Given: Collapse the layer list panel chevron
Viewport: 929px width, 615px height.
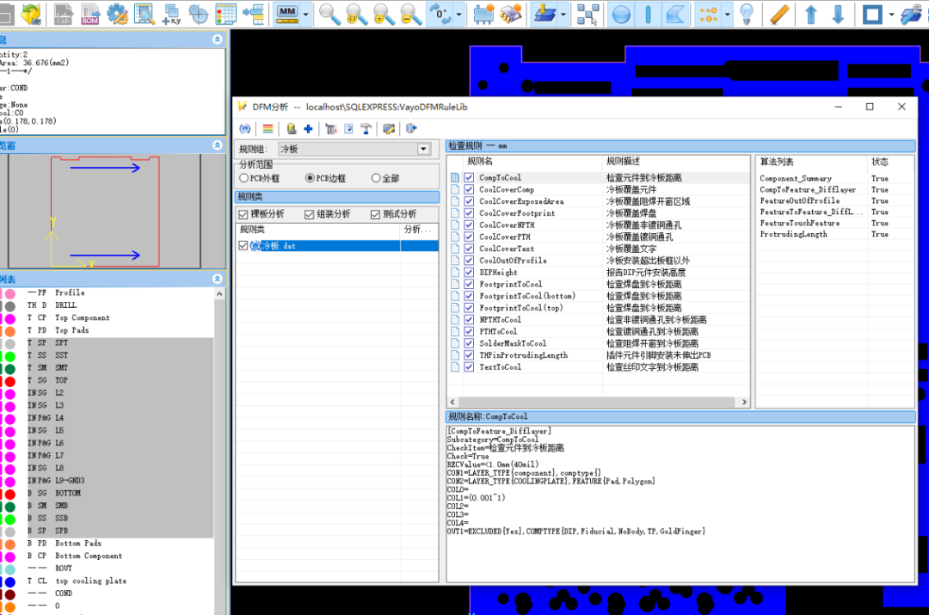Looking at the screenshot, I should (218, 279).
